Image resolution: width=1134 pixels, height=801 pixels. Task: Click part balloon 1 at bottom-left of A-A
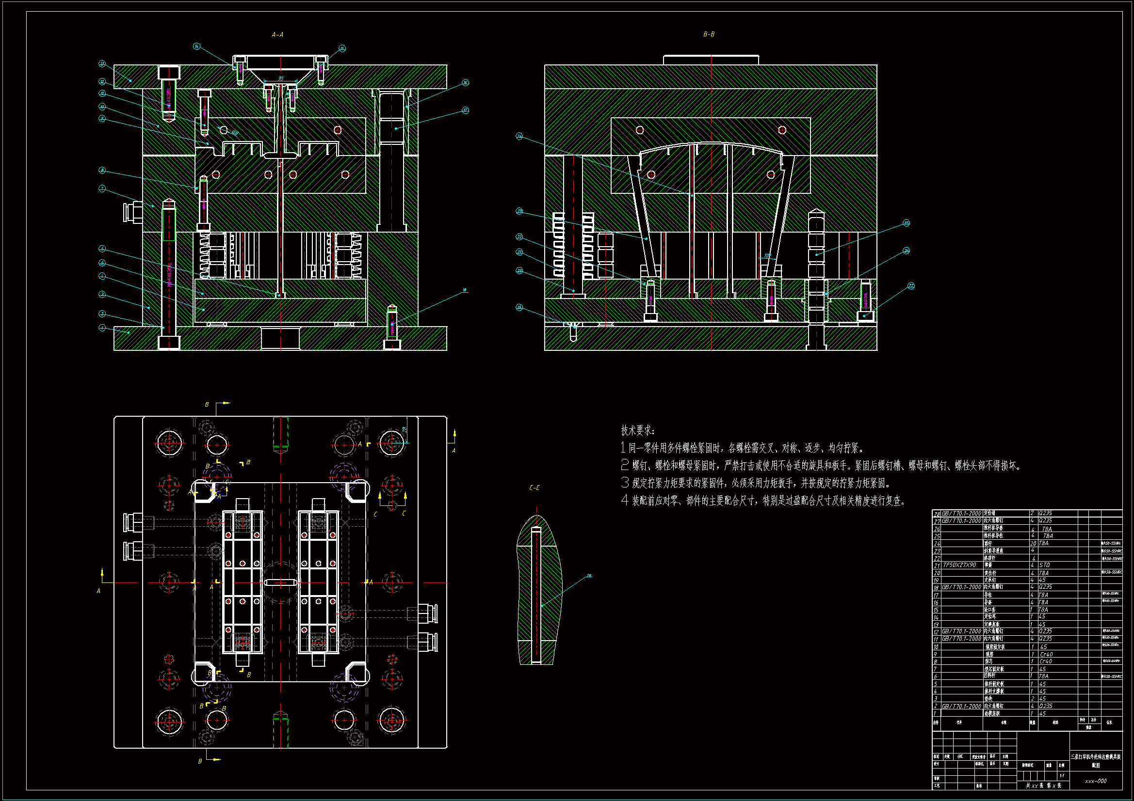[x=102, y=328]
